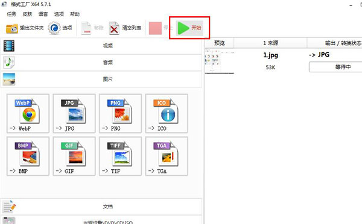Choose the -> PNG conversion icon
The image size is (362, 224).
click(x=120, y=113)
